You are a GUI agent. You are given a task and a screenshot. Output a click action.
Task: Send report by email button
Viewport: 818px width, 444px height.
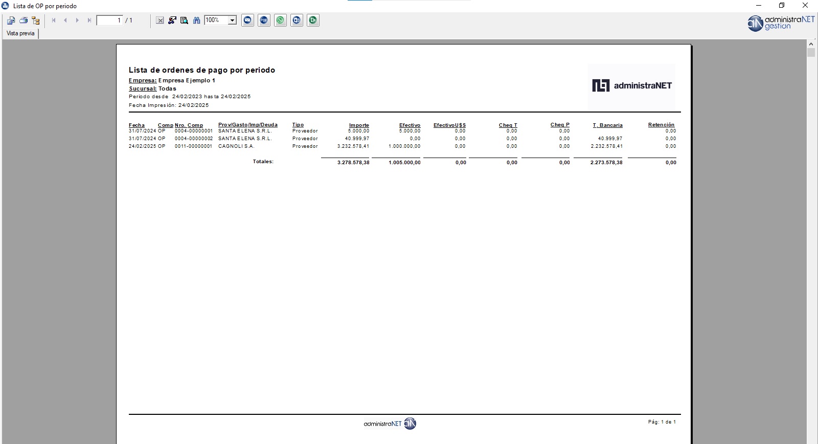[248, 20]
